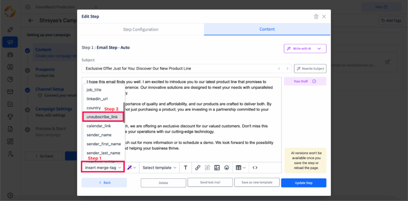Delete step using trash icon in header
Screen dimensions: 408x201
point(316,17)
